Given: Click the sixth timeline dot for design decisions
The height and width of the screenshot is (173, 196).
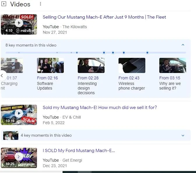Looking at the screenshot, I should point(113,53).
